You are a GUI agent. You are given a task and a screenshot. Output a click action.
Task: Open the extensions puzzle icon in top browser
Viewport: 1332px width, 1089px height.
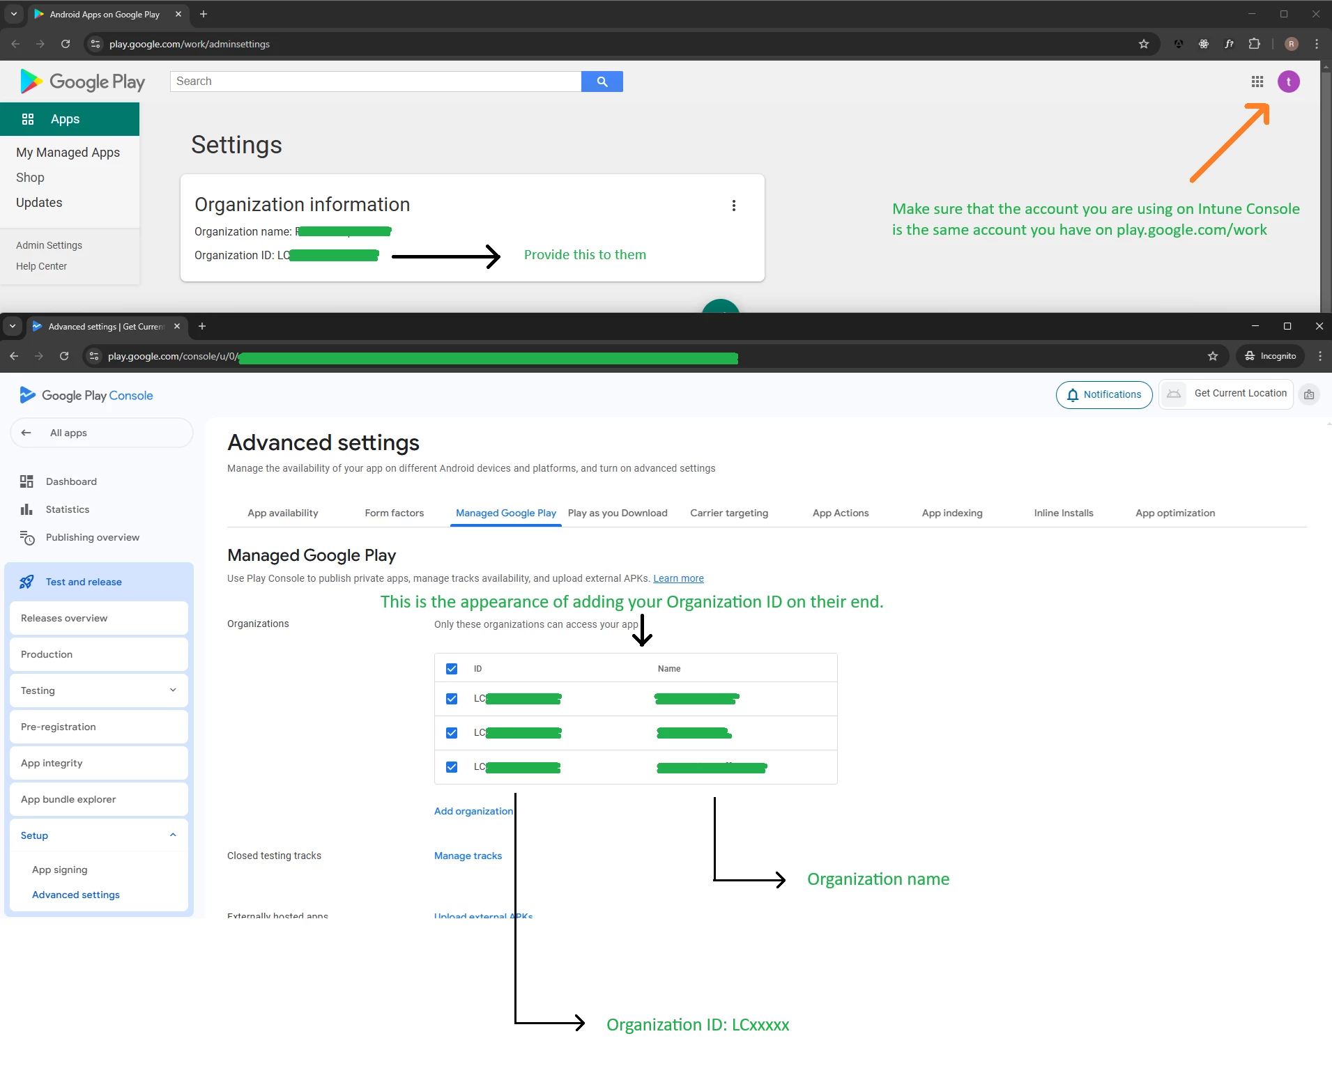[1255, 44]
